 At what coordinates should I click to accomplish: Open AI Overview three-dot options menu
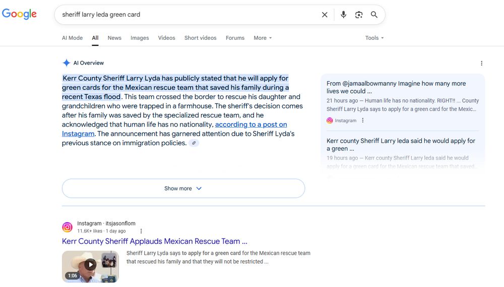[x=481, y=64]
